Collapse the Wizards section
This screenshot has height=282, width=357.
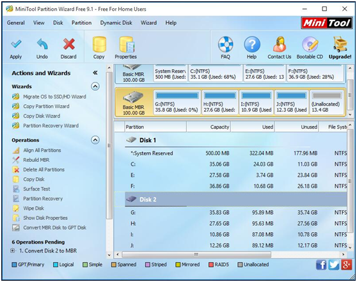95,86
